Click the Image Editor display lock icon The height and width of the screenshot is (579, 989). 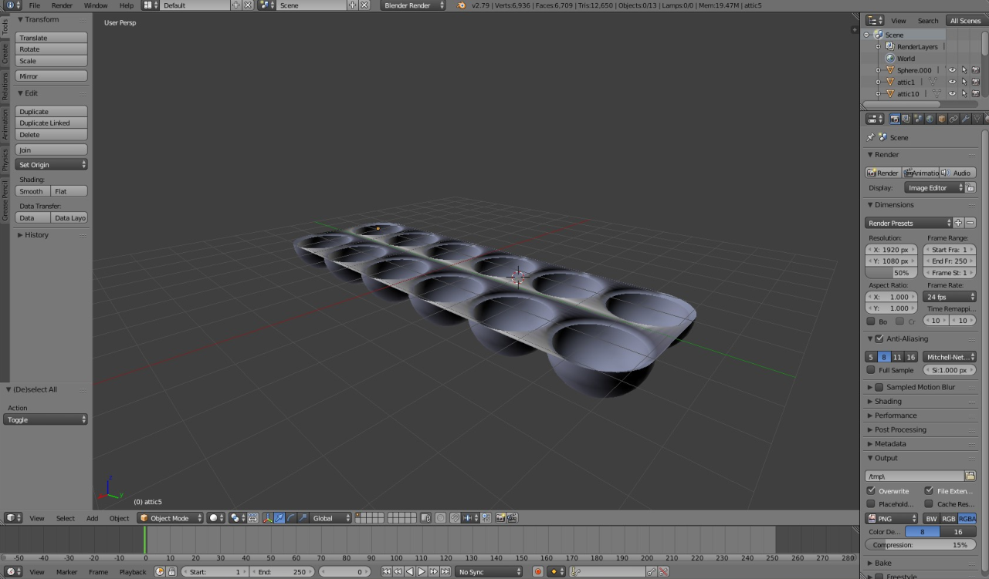971,188
